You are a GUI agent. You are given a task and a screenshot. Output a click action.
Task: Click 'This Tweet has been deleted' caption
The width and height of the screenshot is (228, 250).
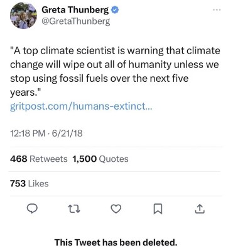click(x=116, y=242)
